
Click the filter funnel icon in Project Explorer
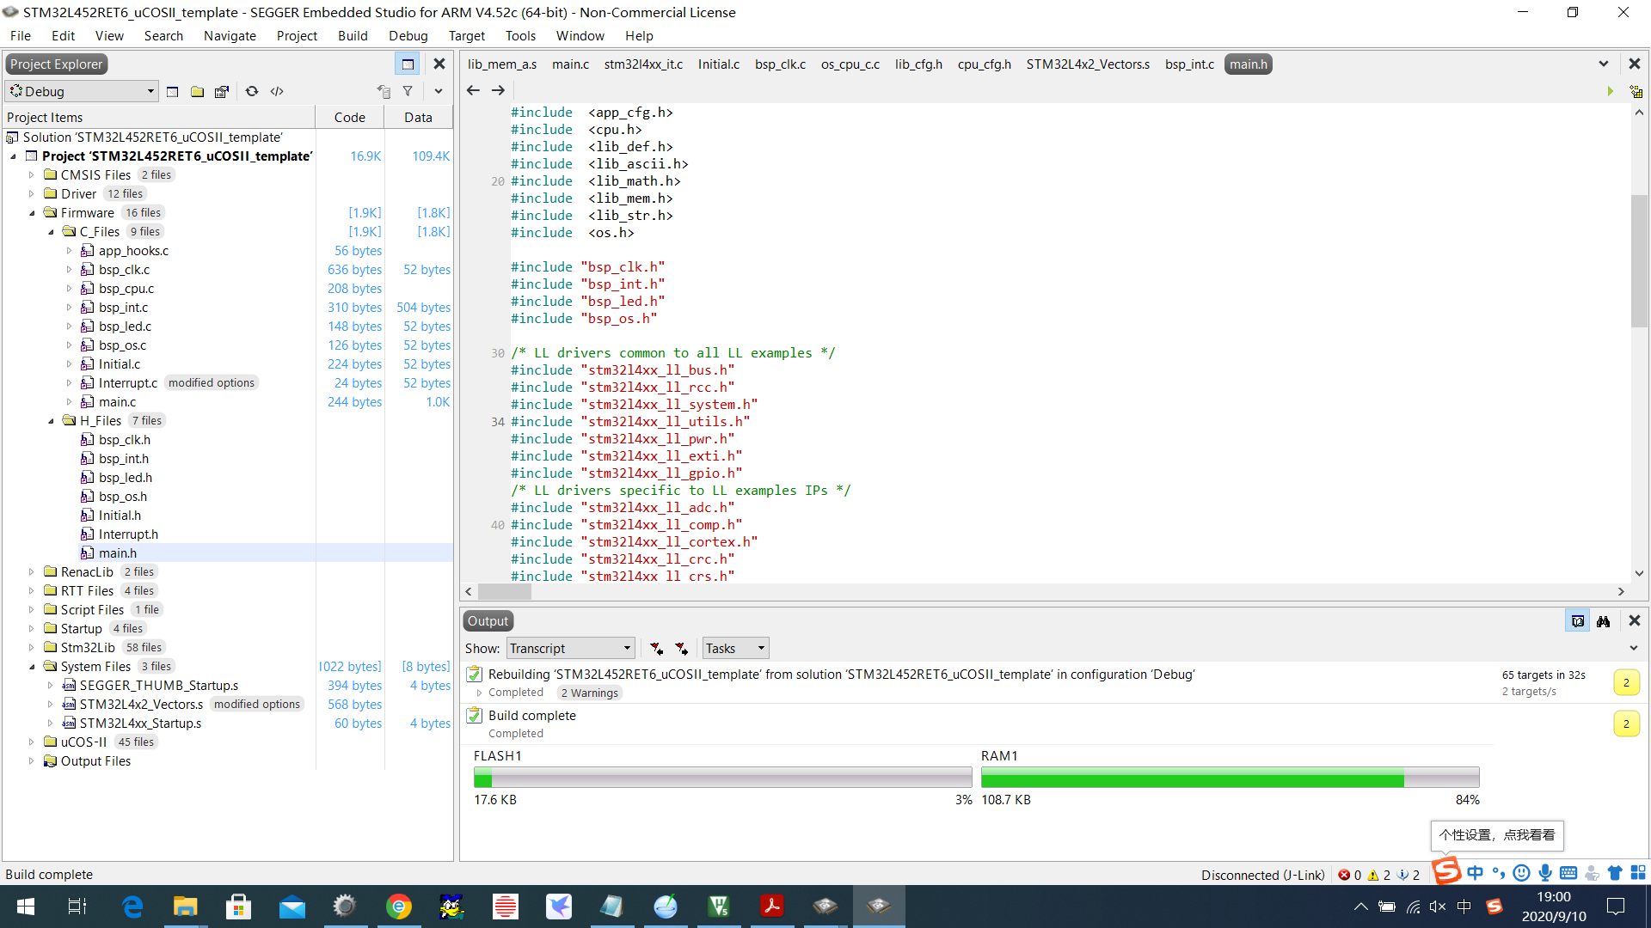pyautogui.click(x=408, y=91)
